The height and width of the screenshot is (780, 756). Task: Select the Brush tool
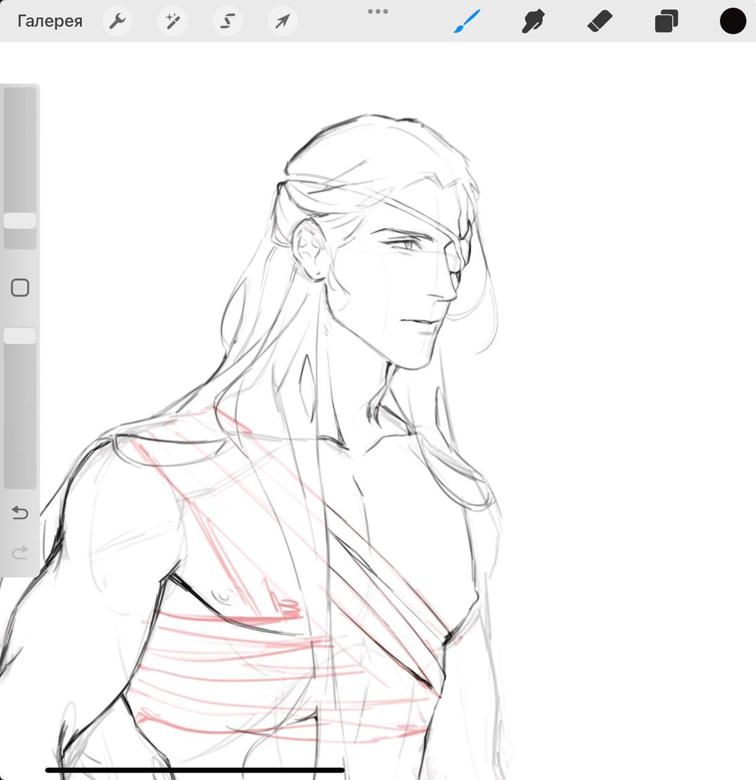[467, 21]
